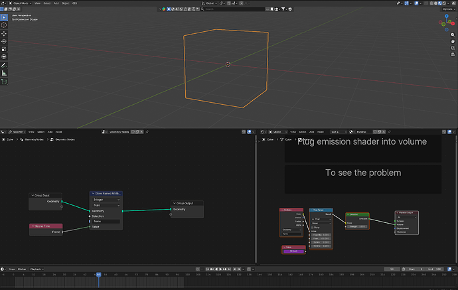The image size is (458, 290).
Task: Click the Cube breadcrumb in geometry nodes editor
Action: pos(8,139)
